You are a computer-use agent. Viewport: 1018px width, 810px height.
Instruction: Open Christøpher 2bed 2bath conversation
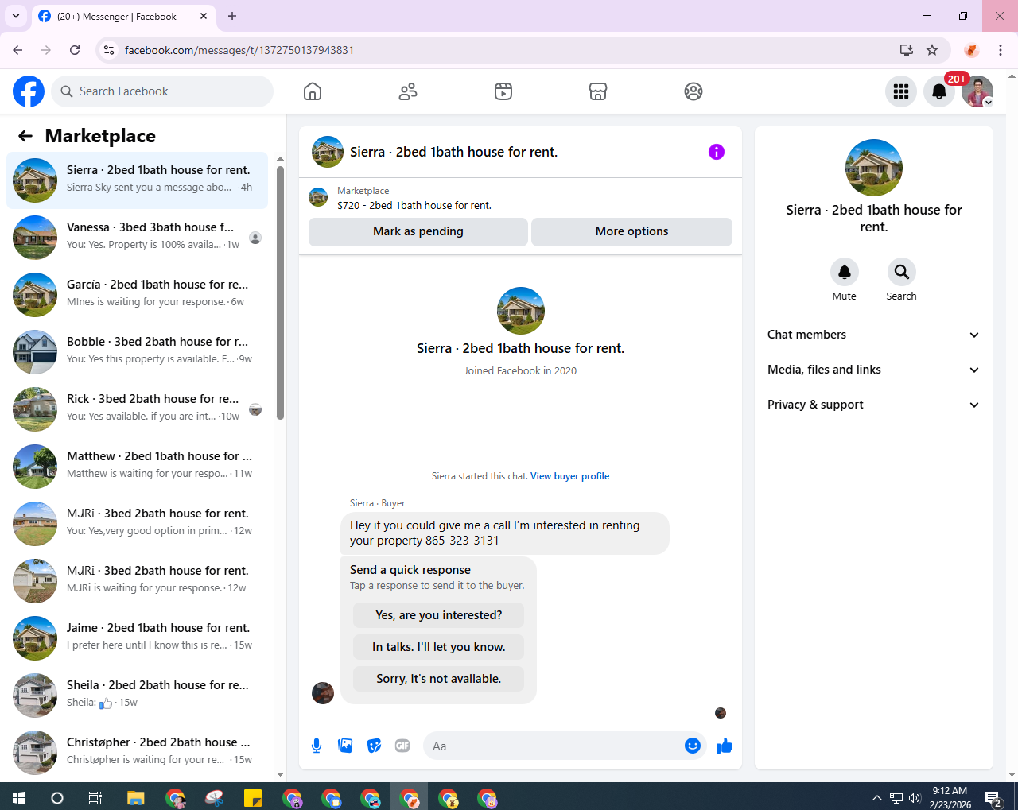pos(138,753)
